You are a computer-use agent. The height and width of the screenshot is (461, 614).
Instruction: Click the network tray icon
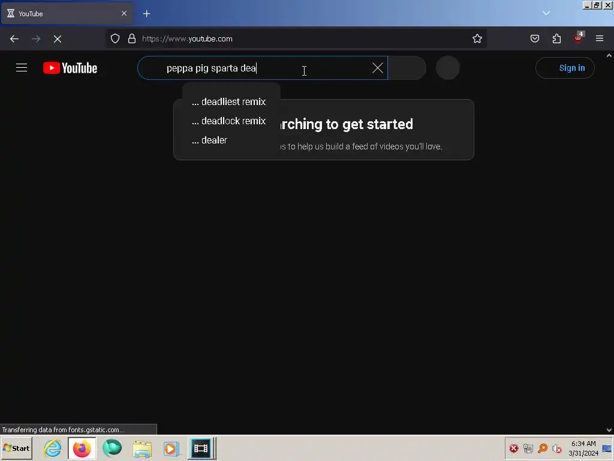coord(528,448)
